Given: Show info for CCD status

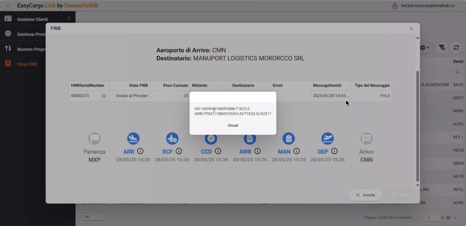Looking at the screenshot, I should (x=218, y=151).
